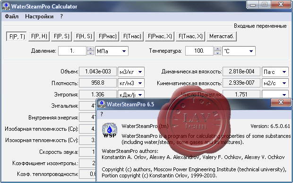Decrease the pressure value with the down spinner
Image resolution: width=293 pixels, height=183 pixels.
tap(90, 53)
